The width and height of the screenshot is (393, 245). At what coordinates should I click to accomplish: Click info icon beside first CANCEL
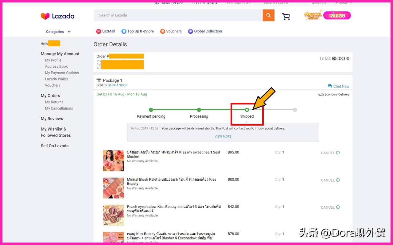point(338,153)
